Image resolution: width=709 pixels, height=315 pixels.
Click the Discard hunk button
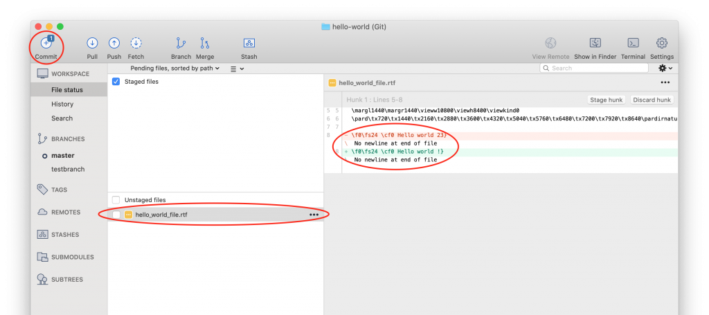pos(652,100)
